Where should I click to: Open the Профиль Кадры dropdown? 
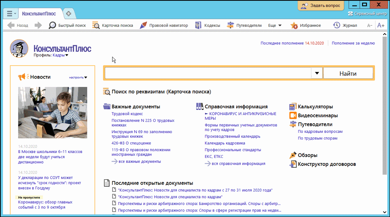click(x=60, y=55)
